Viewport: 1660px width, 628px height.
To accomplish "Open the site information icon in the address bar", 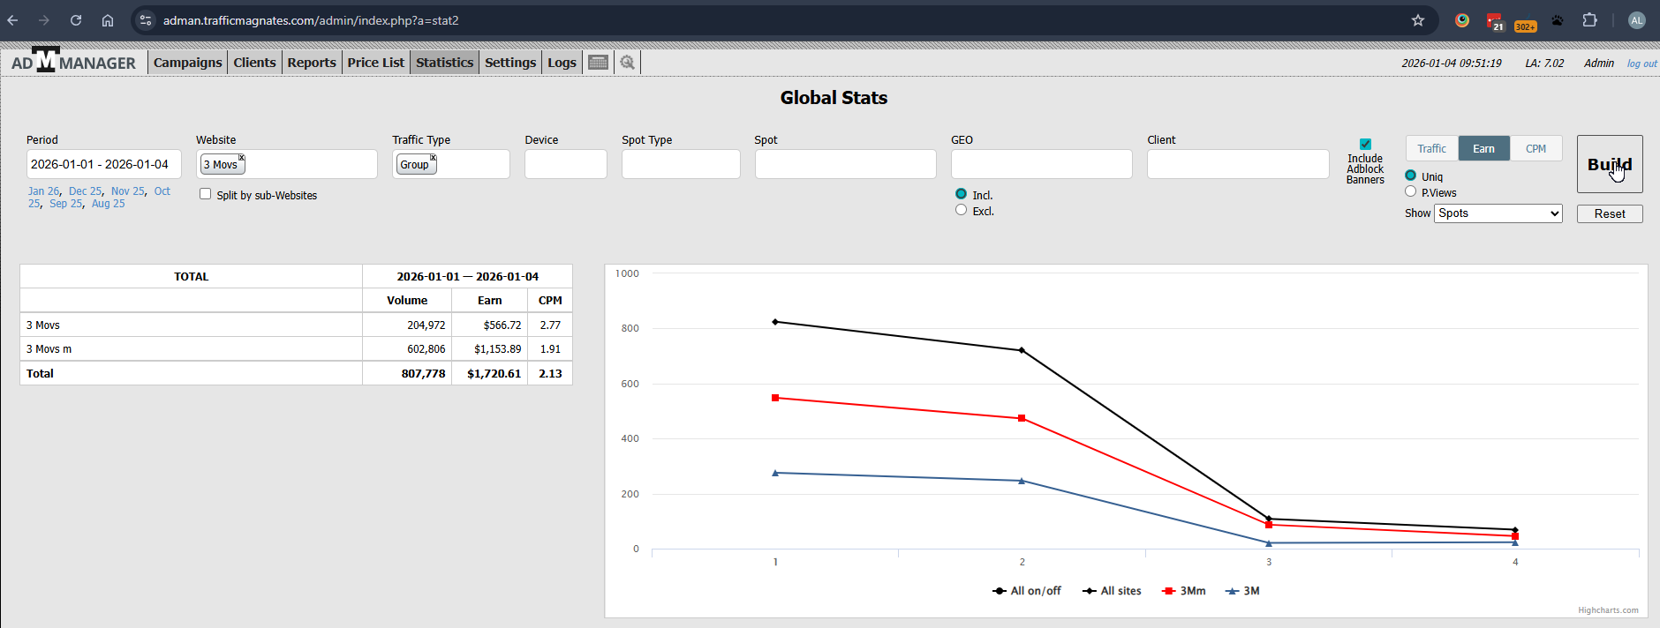I will click(146, 20).
